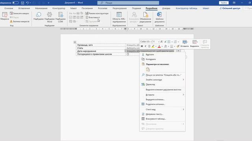Screen dimensions: 252x141
Task: Open Надбудови Word gear button
Action: tap(50, 17)
